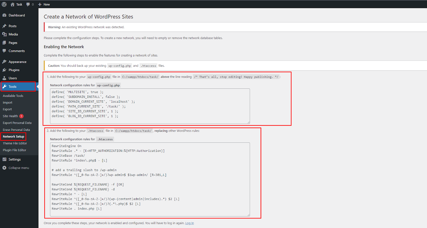Click the Posts pushpin icon
This screenshot has width=427, height=228.
pyautogui.click(x=4, y=26)
